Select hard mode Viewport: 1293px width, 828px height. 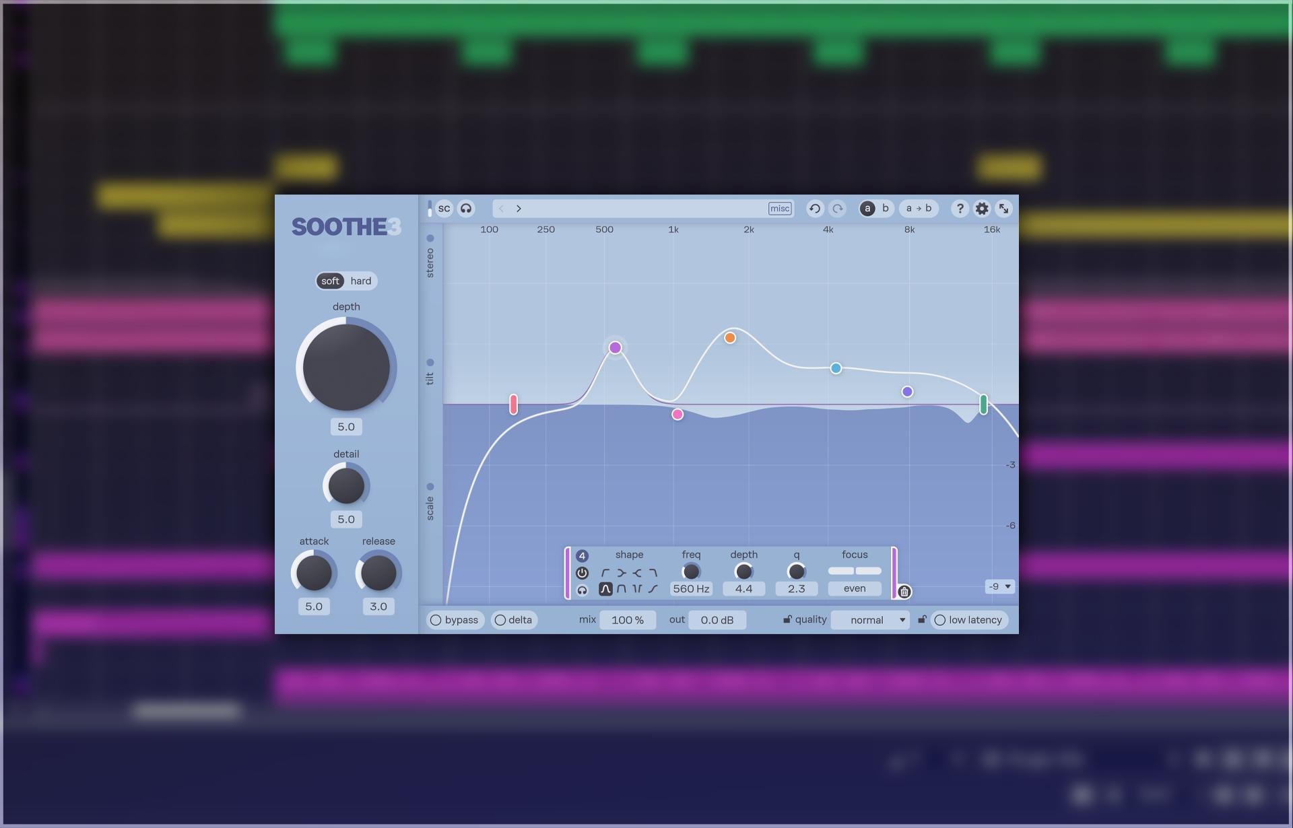(361, 281)
